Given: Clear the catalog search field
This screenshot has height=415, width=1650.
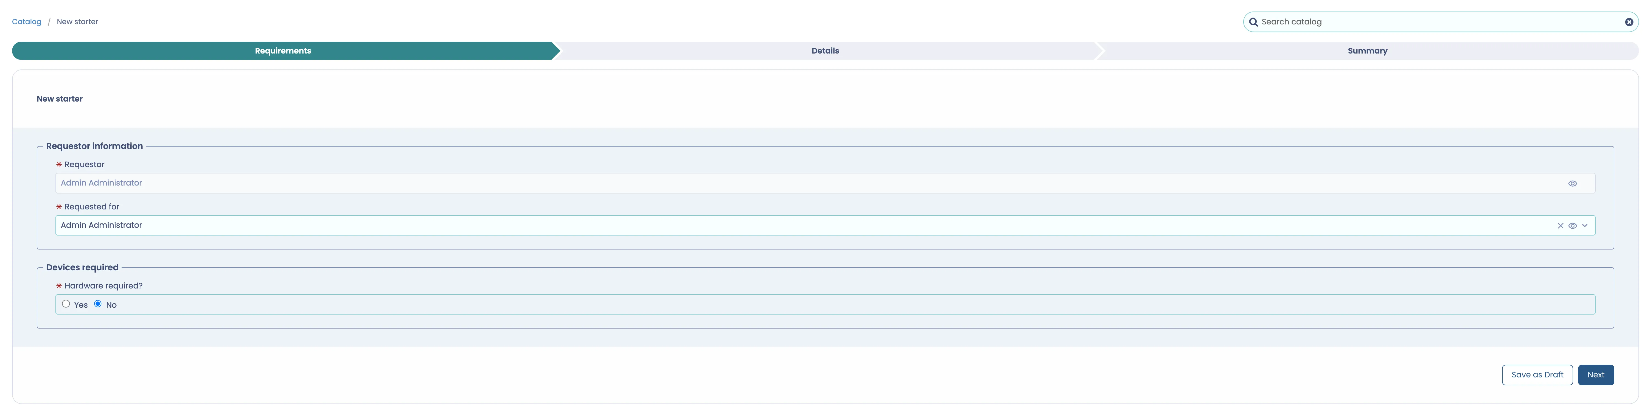Looking at the screenshot, I should tap(1629, 22).
